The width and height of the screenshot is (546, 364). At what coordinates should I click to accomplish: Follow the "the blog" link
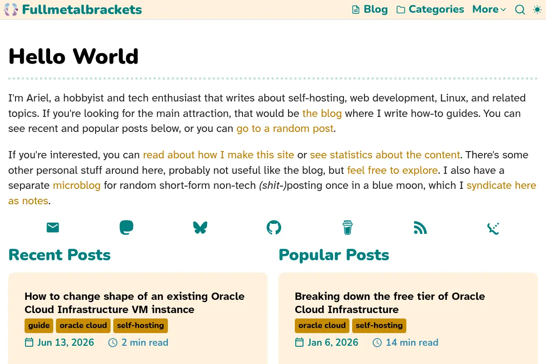322,113
